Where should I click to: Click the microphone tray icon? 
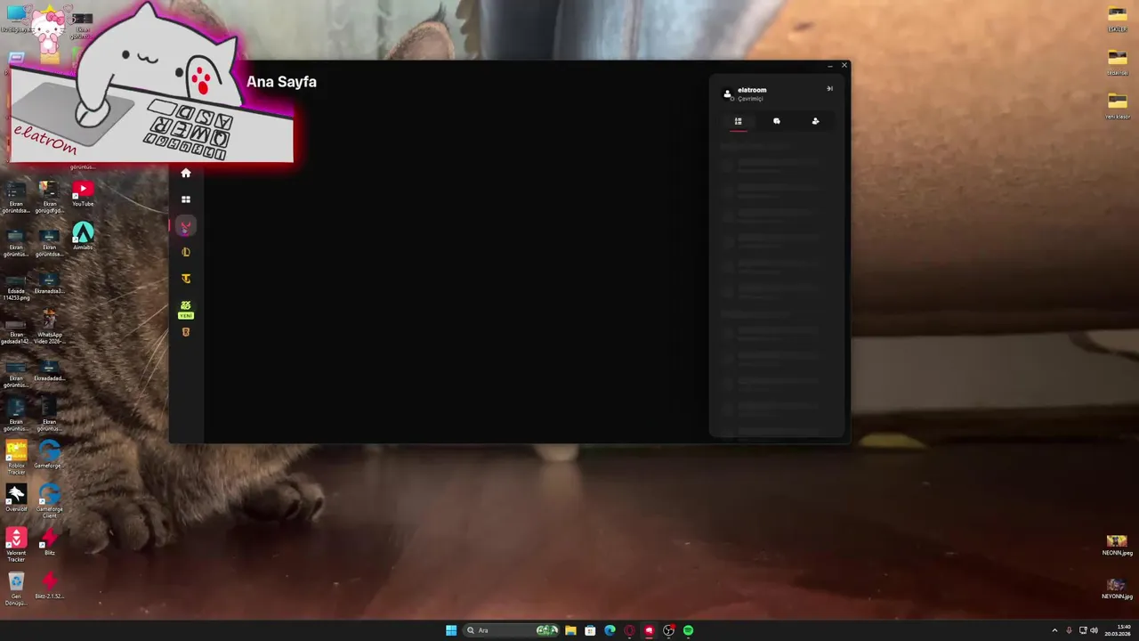click(x=1069, y=630)
